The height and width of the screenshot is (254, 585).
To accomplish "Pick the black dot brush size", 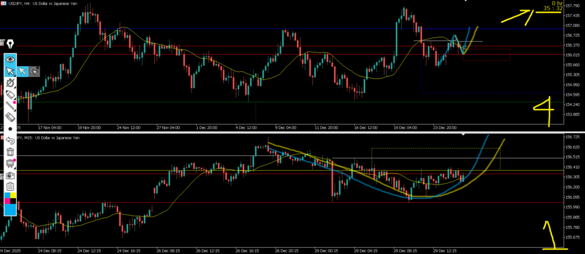I will (x=10, y=129).
